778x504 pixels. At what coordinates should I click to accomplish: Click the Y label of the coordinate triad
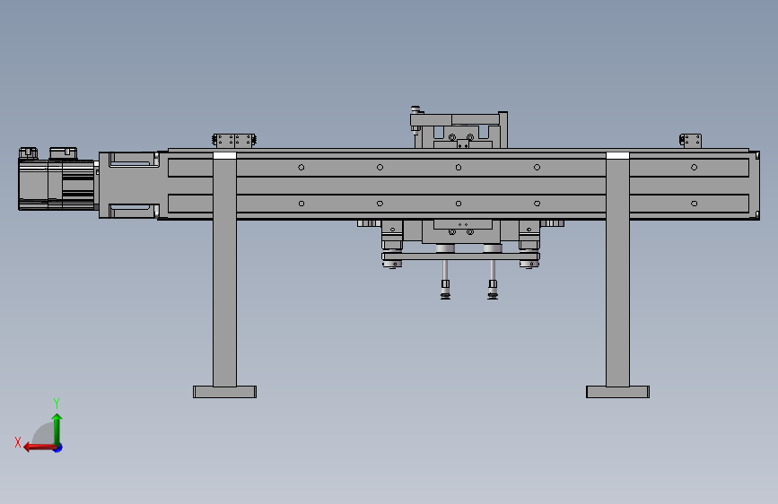(x=57, y=404)
